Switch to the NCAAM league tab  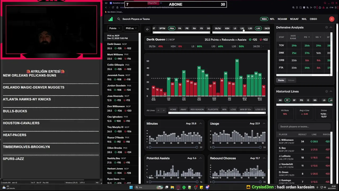click(282, 19)
